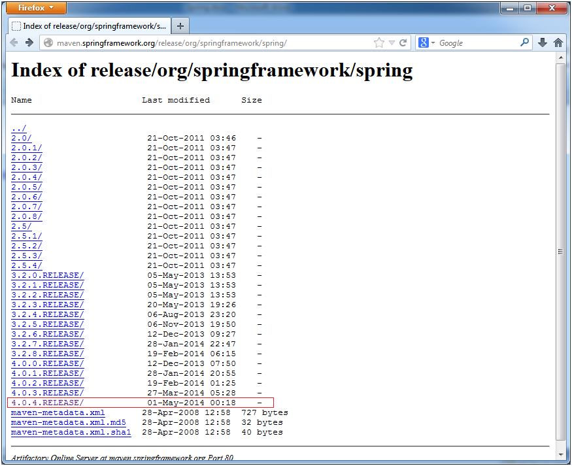Bookmark this page with the star icon
This screenshot has width=572, height=466.
point(379,43)
